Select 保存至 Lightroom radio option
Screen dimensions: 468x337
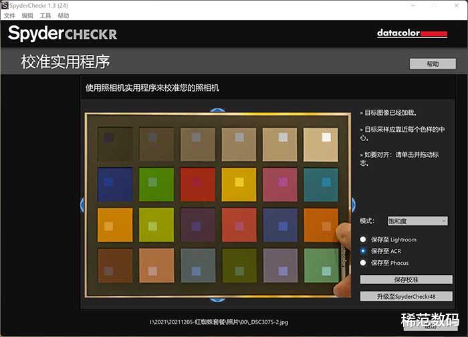[x=363, y=239]
